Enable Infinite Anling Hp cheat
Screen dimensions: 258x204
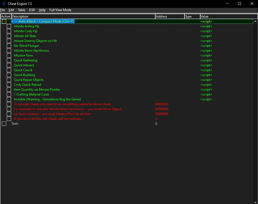[x=9, y=26]
